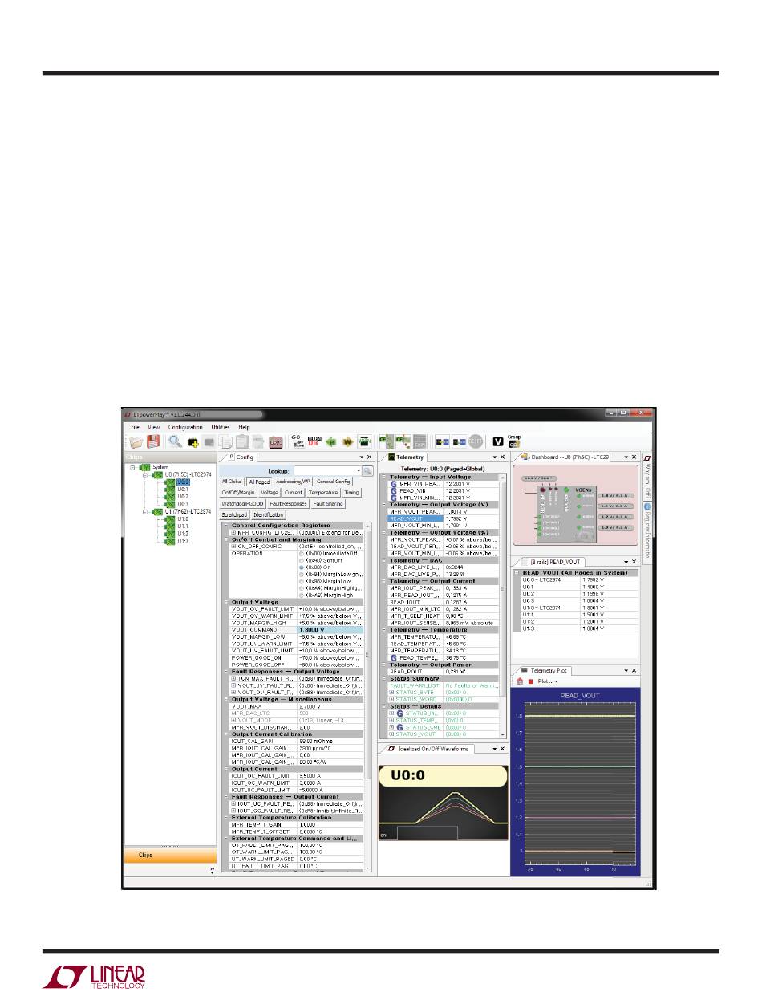
Task: Click the All Global filter button
Action: [x=232, y=482]
